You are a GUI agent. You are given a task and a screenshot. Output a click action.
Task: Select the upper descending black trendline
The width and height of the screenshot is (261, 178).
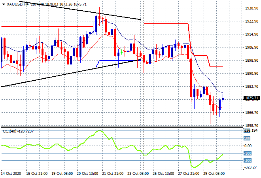pos(80,10)
